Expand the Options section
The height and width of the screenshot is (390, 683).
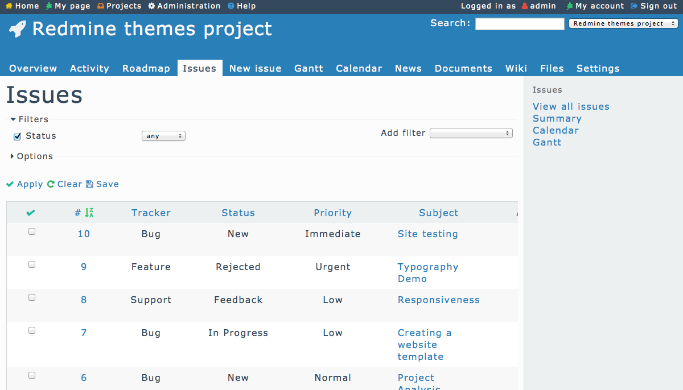pos(32,156)
